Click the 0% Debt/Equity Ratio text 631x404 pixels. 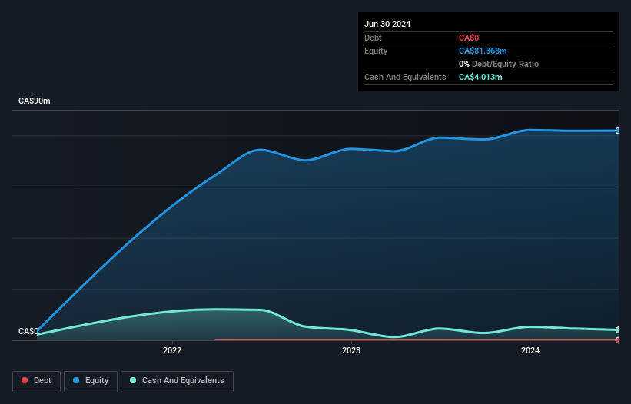pos(499,64)
